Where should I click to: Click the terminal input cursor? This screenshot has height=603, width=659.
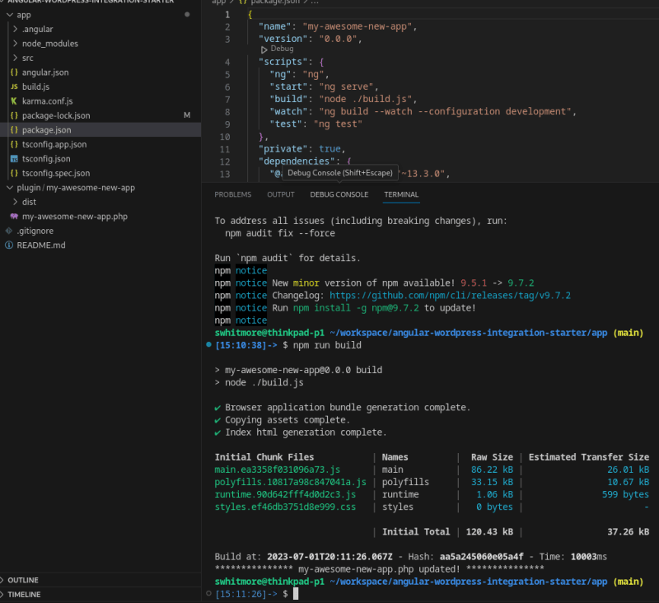[x=296, y=593]
